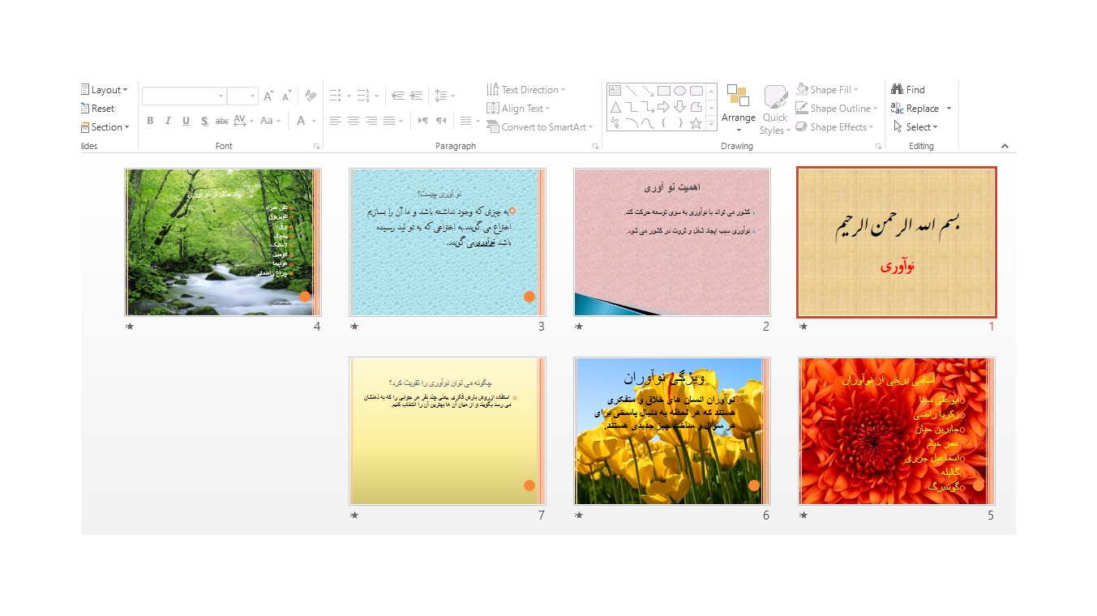Screen dimensions: 1097x616
Task: Open Convert to SmartArt menu
Action: click(x=540, y=127)
